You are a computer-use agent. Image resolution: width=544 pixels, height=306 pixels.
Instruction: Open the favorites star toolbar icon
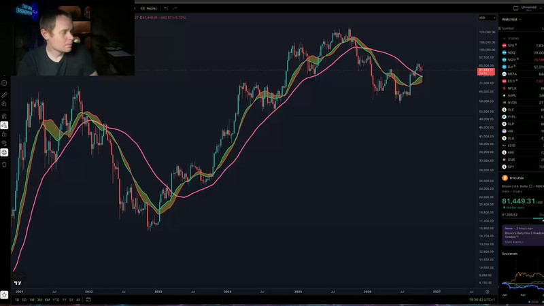[x=4, y=295]
